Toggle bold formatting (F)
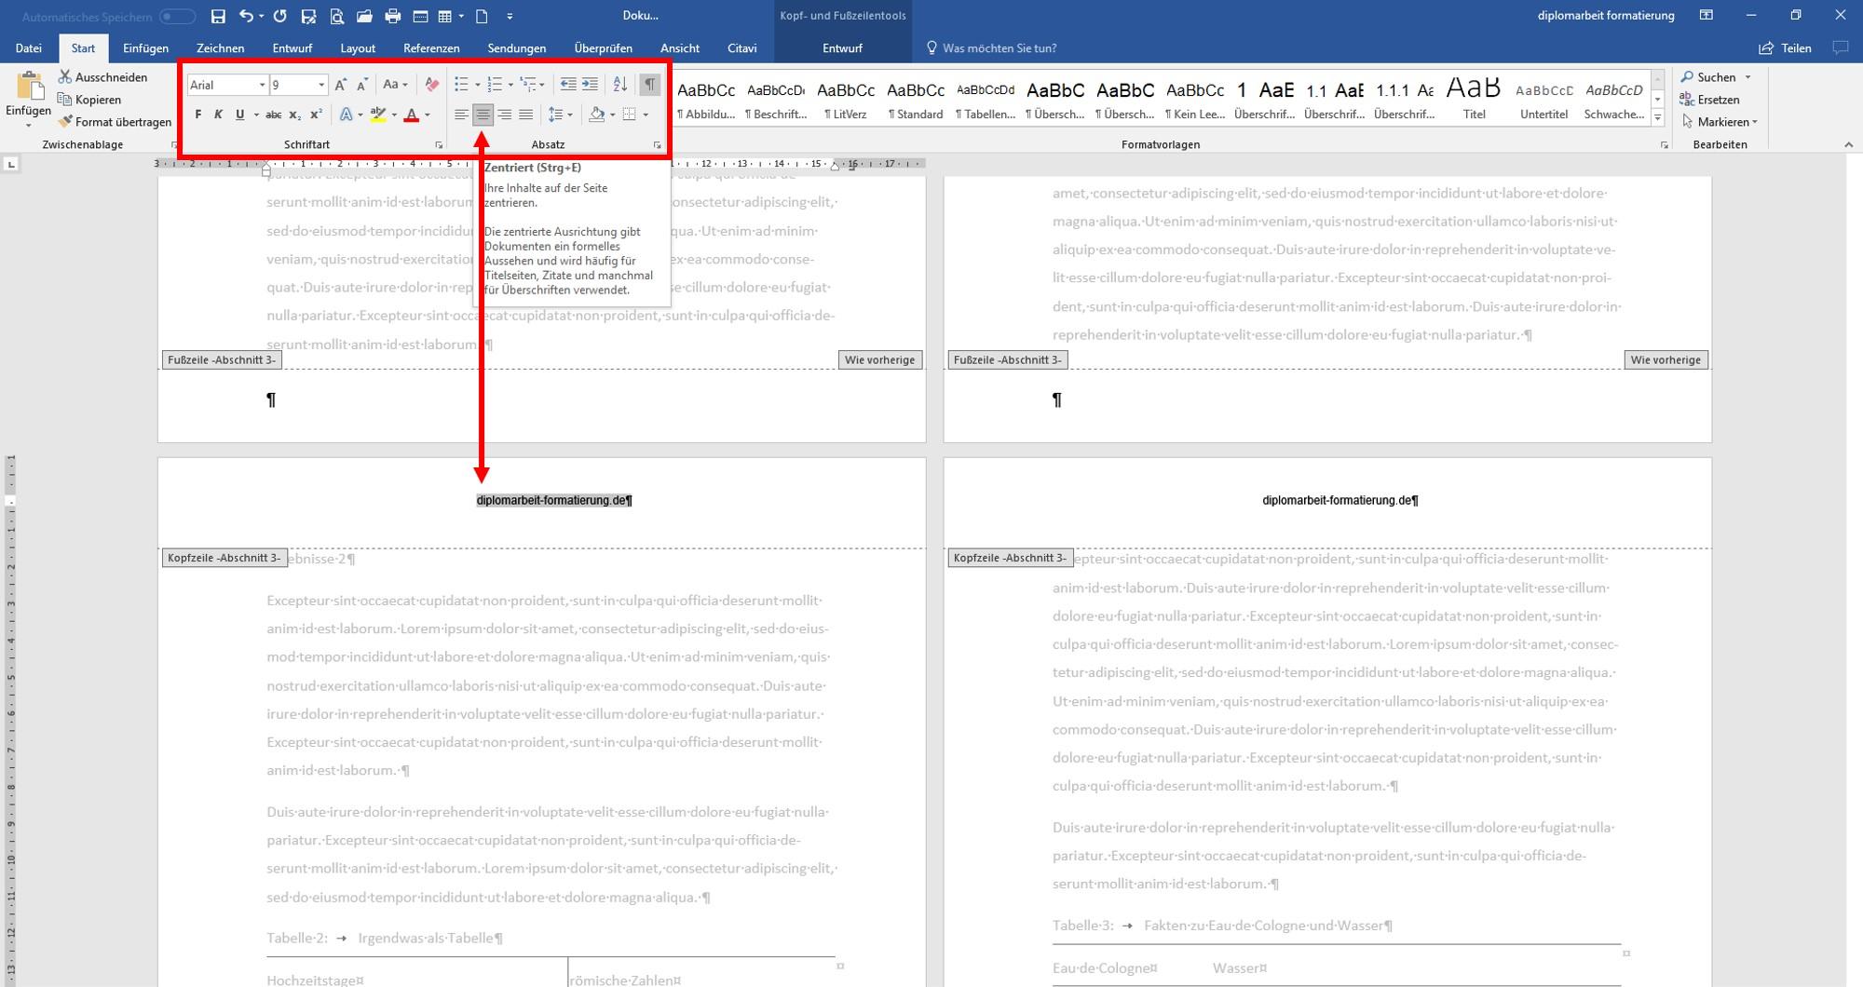This screenshot has height=987, width=1863. point(197,115)
